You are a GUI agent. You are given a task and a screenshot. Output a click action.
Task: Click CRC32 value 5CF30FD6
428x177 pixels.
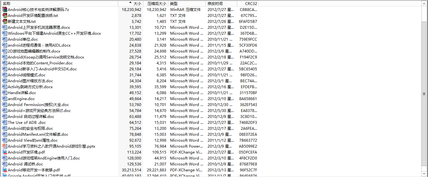(248, 45)
